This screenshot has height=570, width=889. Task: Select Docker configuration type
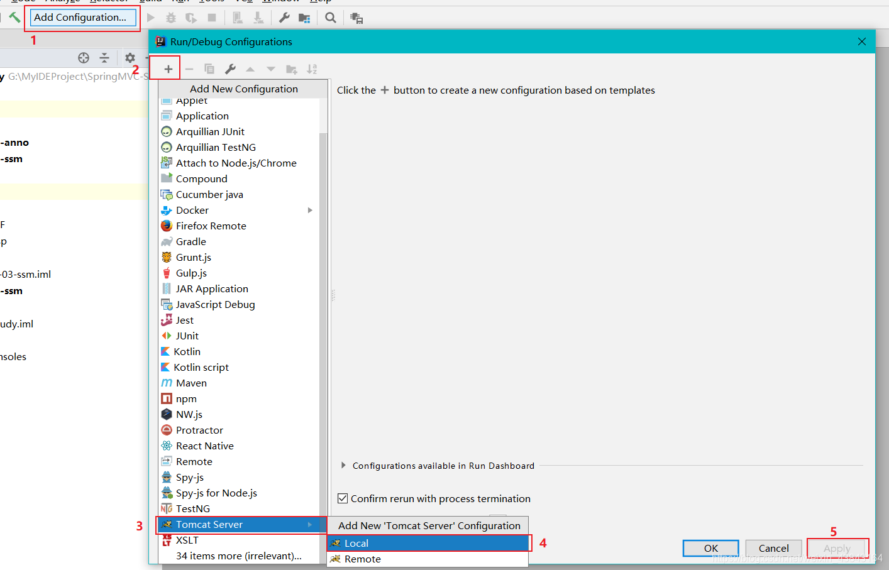coord(239,211)
